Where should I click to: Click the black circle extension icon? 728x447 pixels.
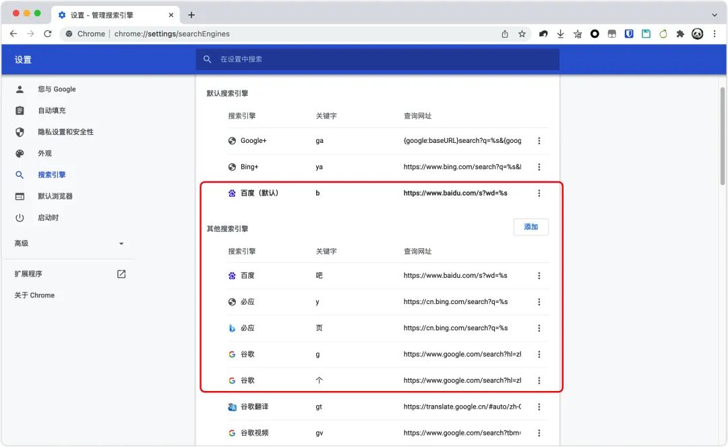(595, 34)
